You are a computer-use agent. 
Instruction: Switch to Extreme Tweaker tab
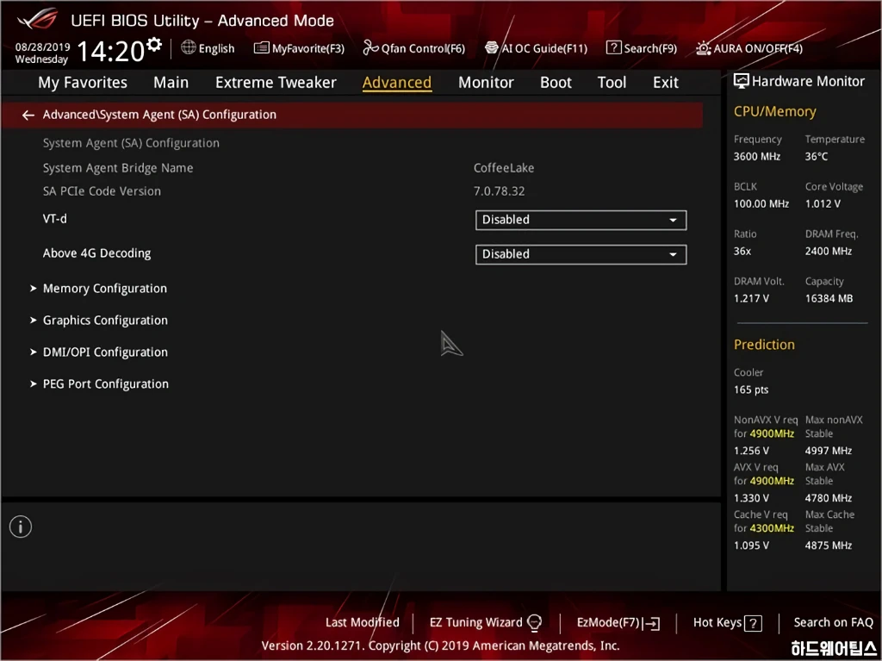click(x=276, y=83)
